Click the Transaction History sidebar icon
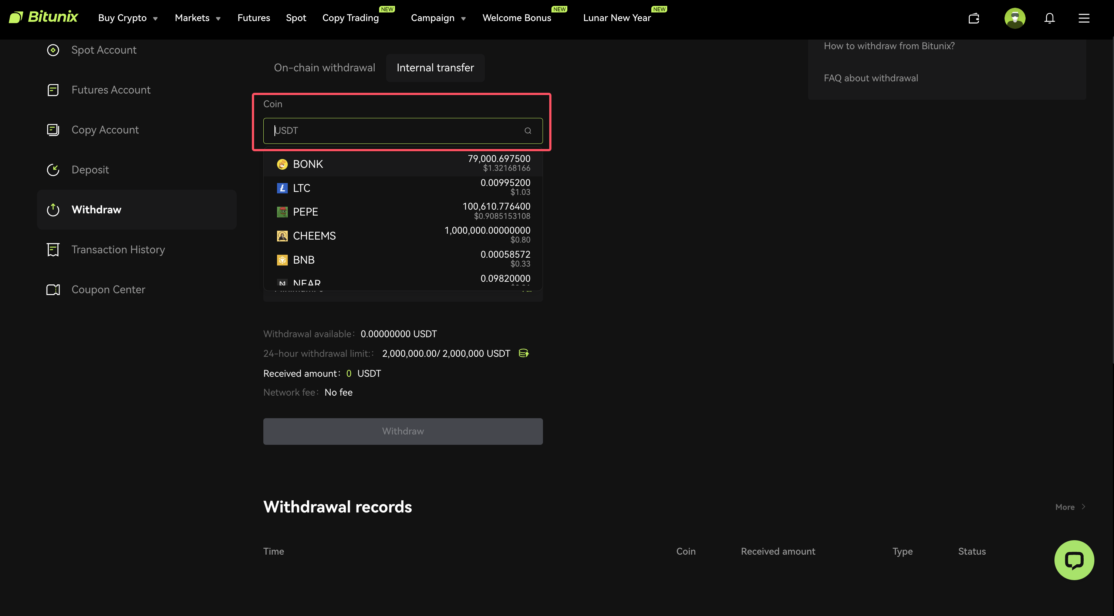 click(53, 250)
